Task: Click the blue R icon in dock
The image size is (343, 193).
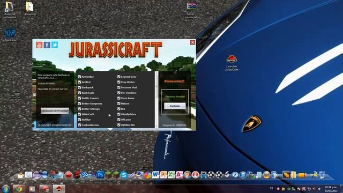Action: (x=203, y=175)
